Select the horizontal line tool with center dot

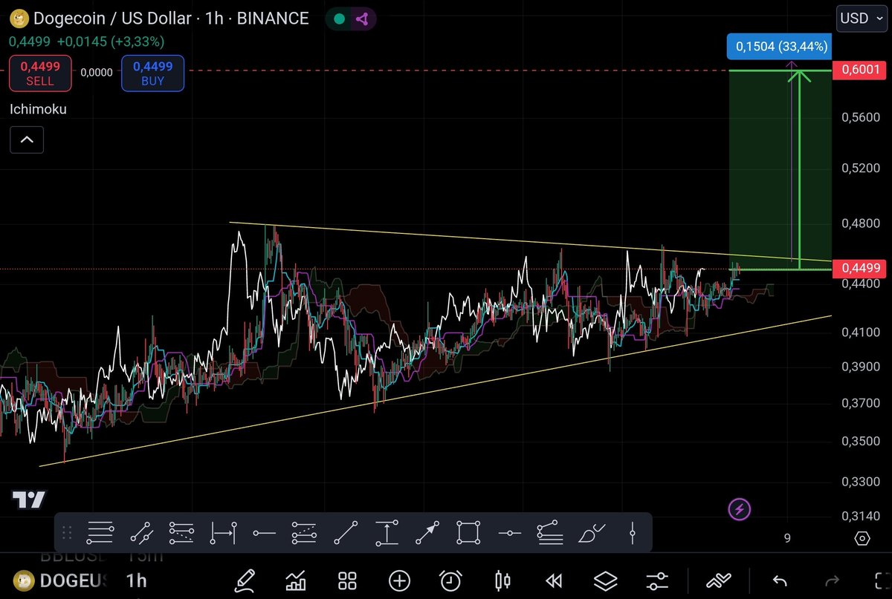coord(509,532)
